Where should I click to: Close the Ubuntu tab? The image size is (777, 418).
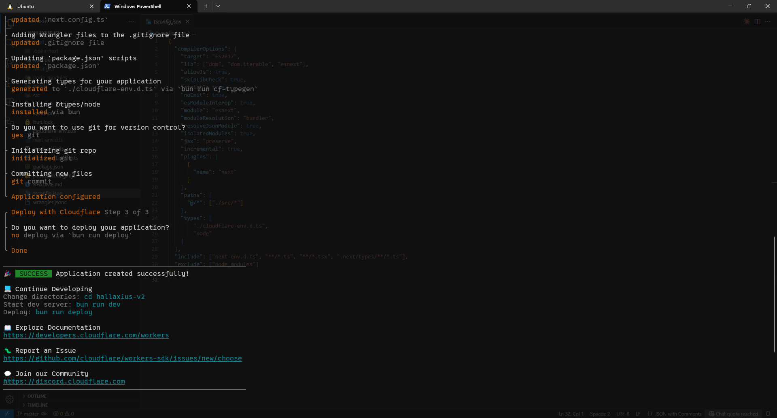click(x=91, y=6)
